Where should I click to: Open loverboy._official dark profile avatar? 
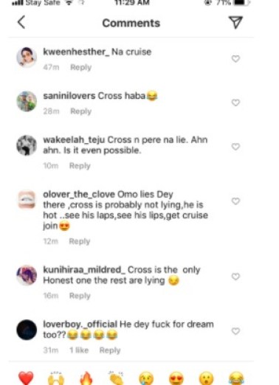tap(27, 330)
